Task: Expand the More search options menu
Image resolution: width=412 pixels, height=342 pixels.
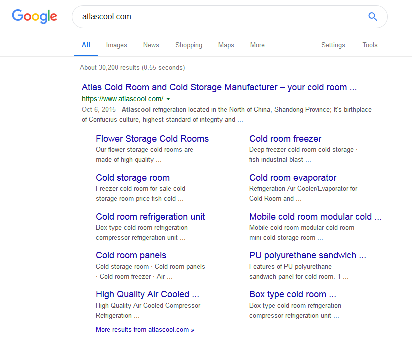Action: click(x=257, y=45)
